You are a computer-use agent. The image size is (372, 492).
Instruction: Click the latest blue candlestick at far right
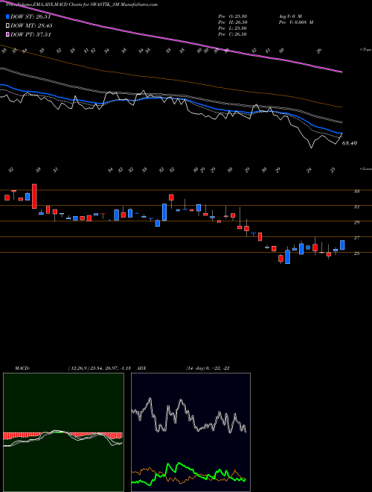point(342,245)
